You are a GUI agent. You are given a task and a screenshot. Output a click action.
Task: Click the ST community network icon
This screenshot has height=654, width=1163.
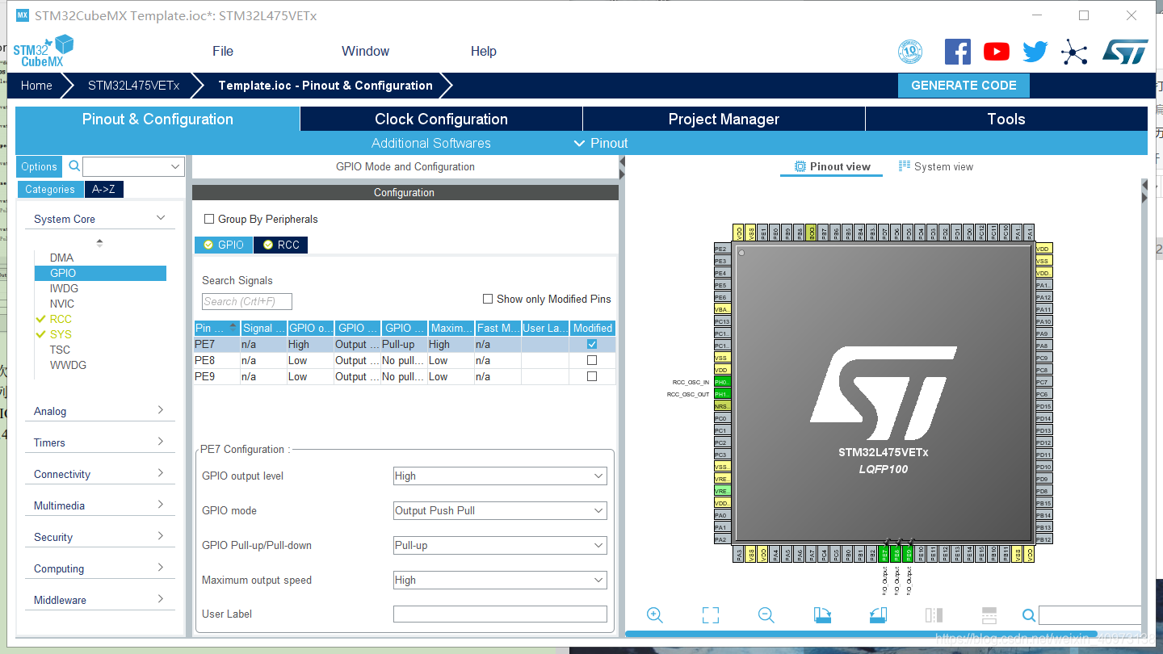[x=1074, y=52]
